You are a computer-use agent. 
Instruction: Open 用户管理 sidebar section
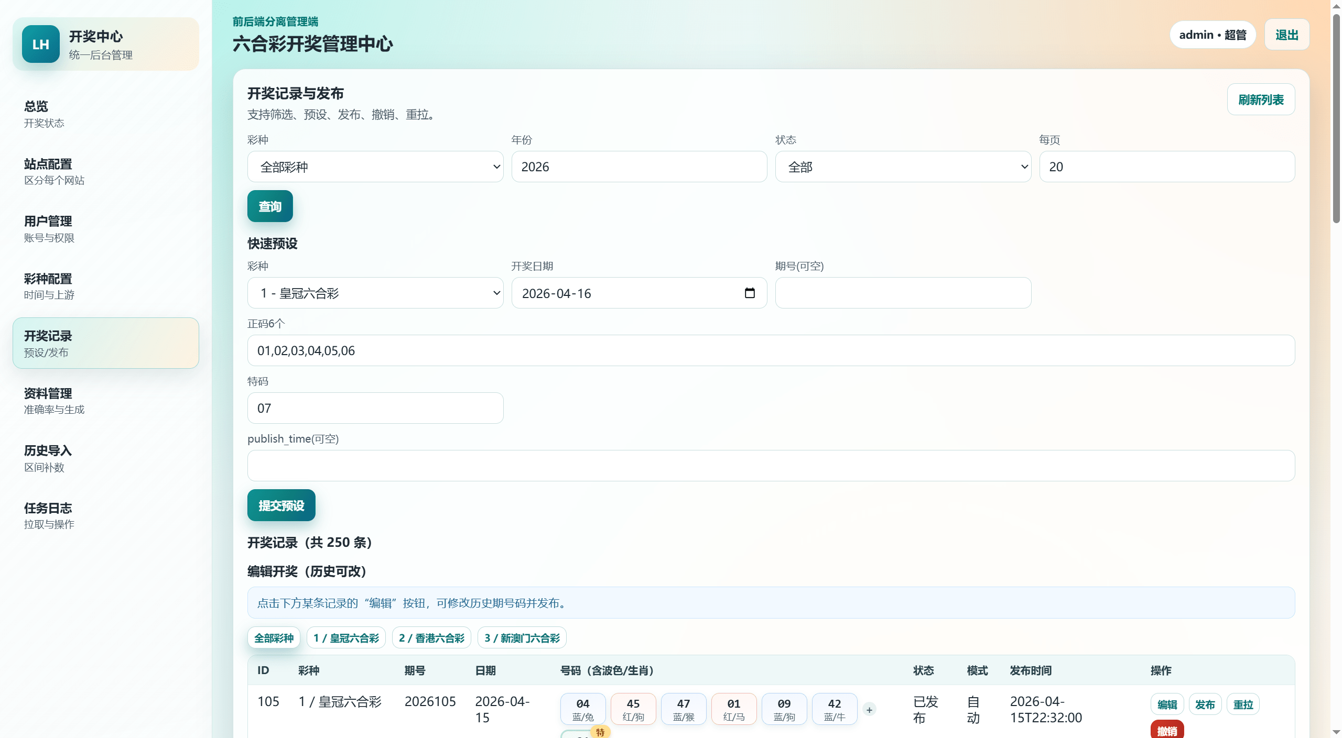click(x=106, y=229)
